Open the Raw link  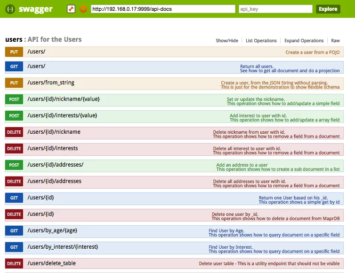335,41
